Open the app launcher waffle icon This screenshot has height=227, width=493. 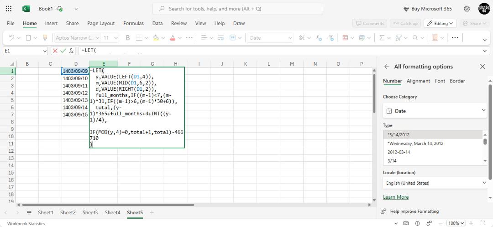9,9
